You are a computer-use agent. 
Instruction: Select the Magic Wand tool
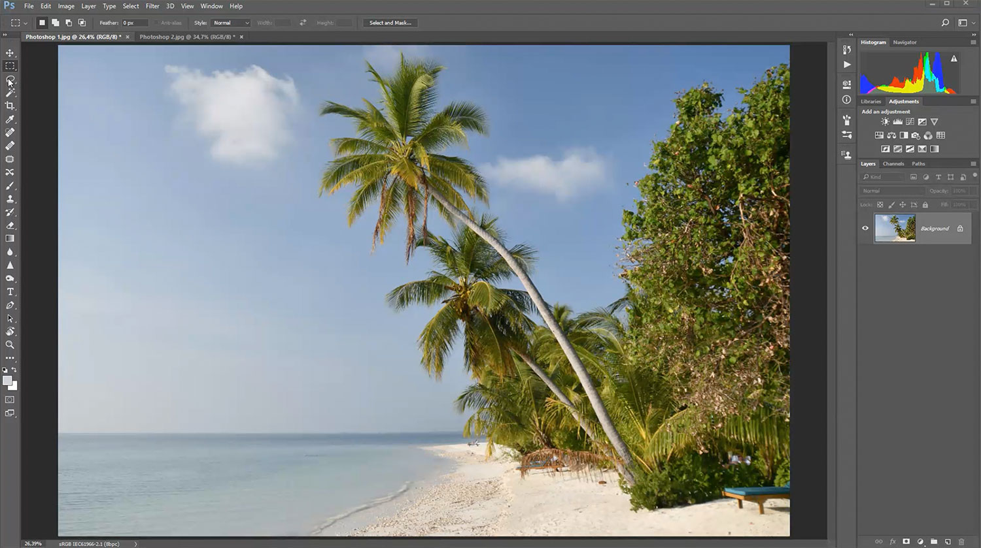tap(10, 93)
